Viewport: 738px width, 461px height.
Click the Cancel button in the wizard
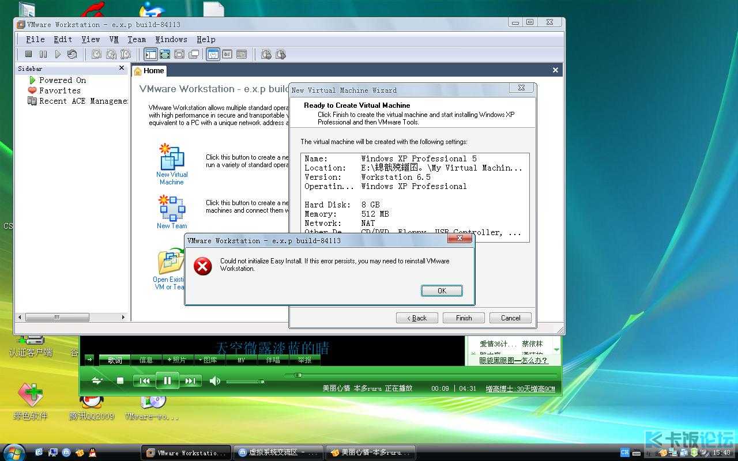click(x=510, y=318)
